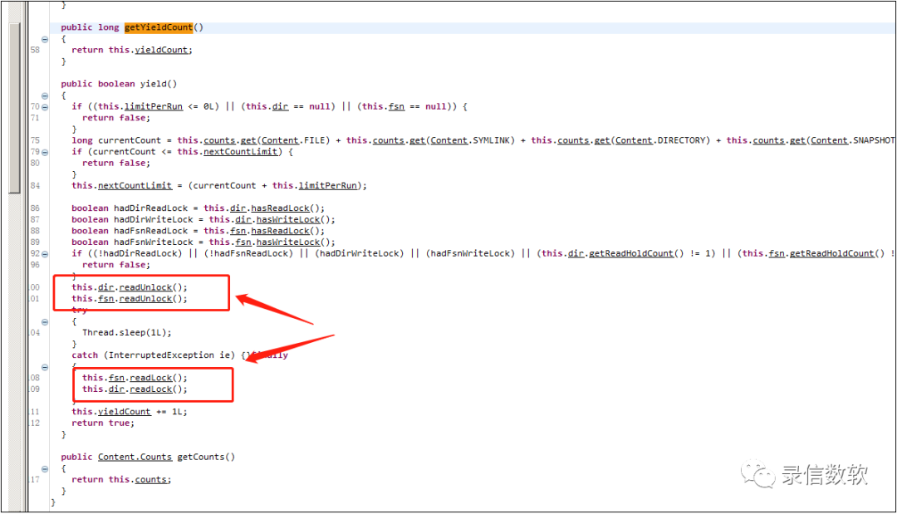Click Content.SYMLINK in currentCount line
The width and height of the screenshot is (897, 514).
pyautogui.click(x=469, y=140)
